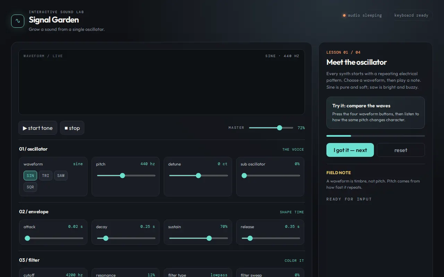Select the SAW waveform button
The height and width of the screenshot is (277, 444).
(x=61, y=176)
